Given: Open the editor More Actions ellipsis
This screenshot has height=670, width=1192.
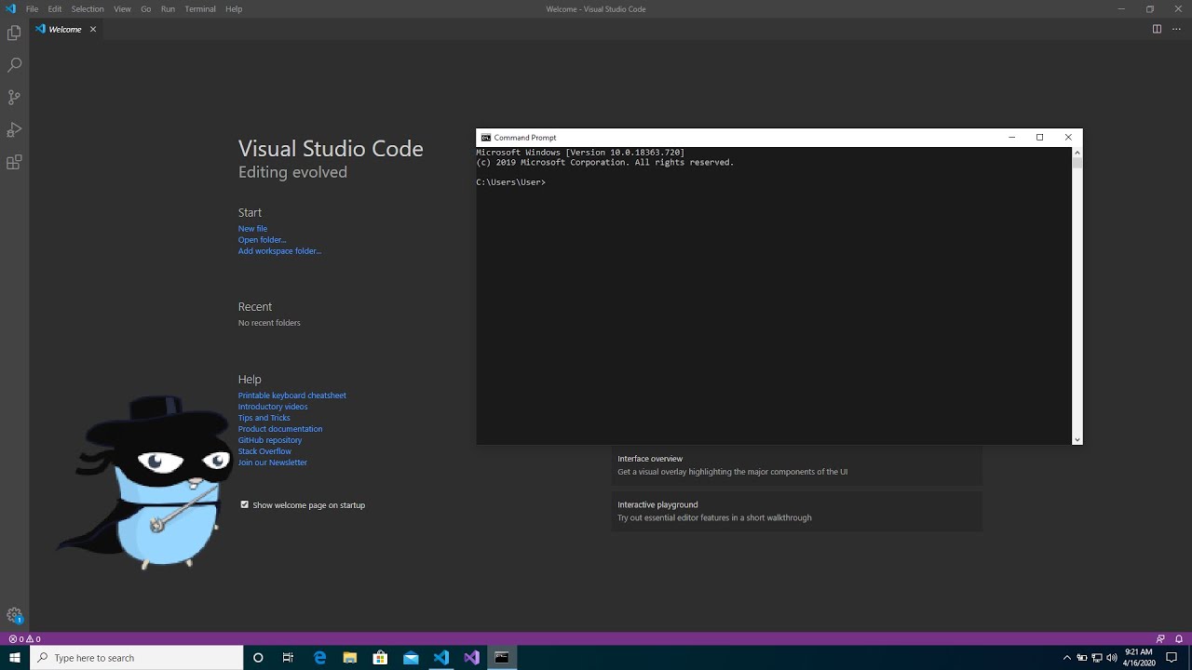Looking at the screenshot, I should (1175, 29).
